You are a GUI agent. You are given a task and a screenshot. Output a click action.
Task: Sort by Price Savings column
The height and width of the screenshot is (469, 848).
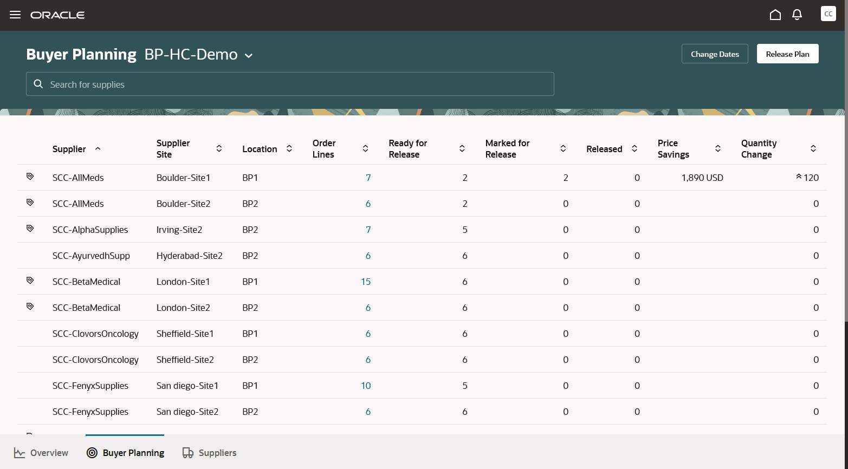click(x=718, y=148)
